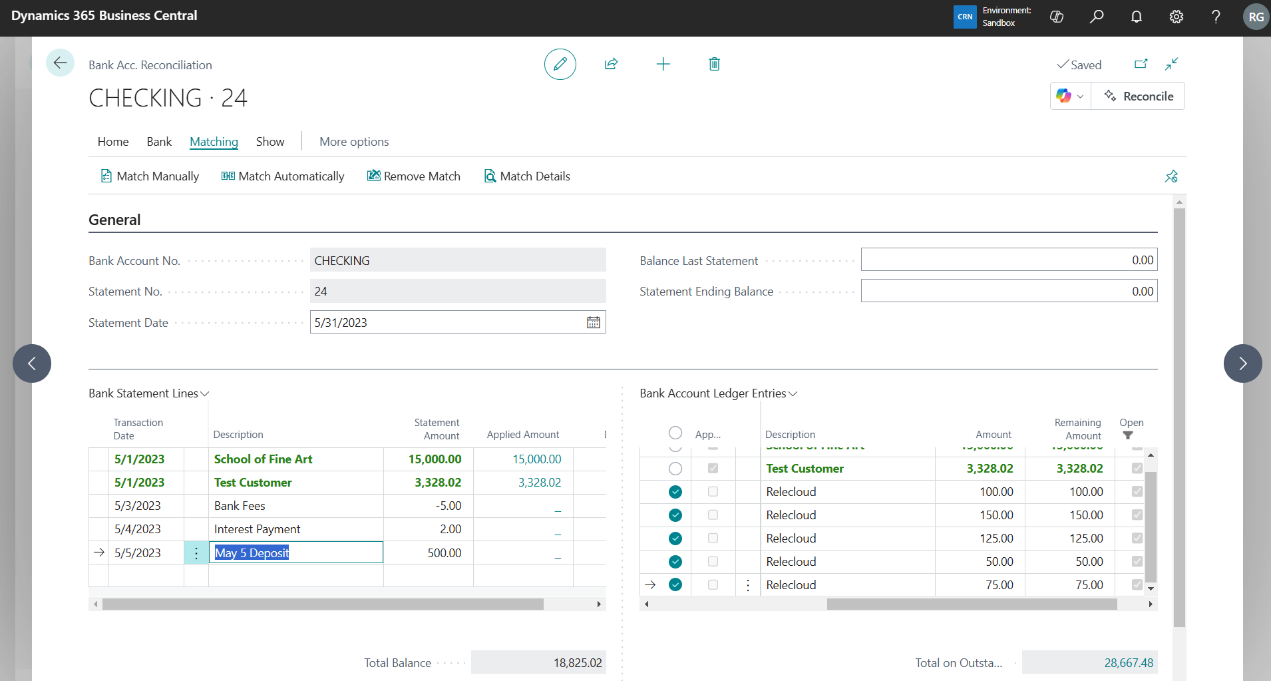Click Match Details
This screenshot has width=1271, height=681.
527,176
